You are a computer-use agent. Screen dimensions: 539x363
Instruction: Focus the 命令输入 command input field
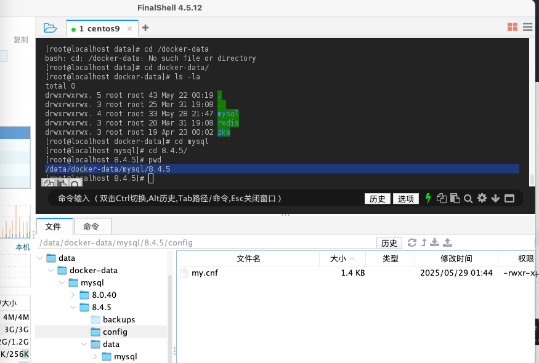click(x=206, y=198)
